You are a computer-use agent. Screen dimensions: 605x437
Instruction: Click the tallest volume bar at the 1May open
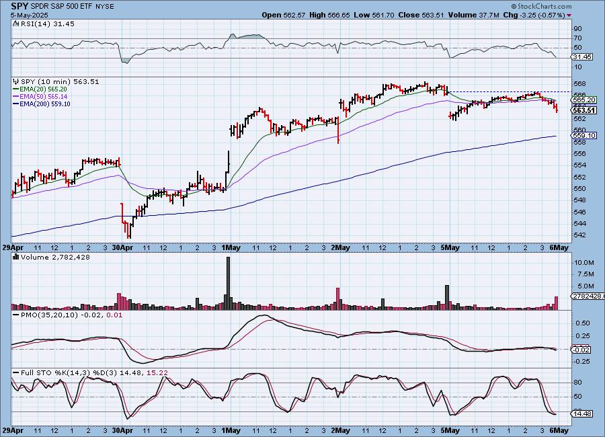pyautogui.click(x=228, y=283)
